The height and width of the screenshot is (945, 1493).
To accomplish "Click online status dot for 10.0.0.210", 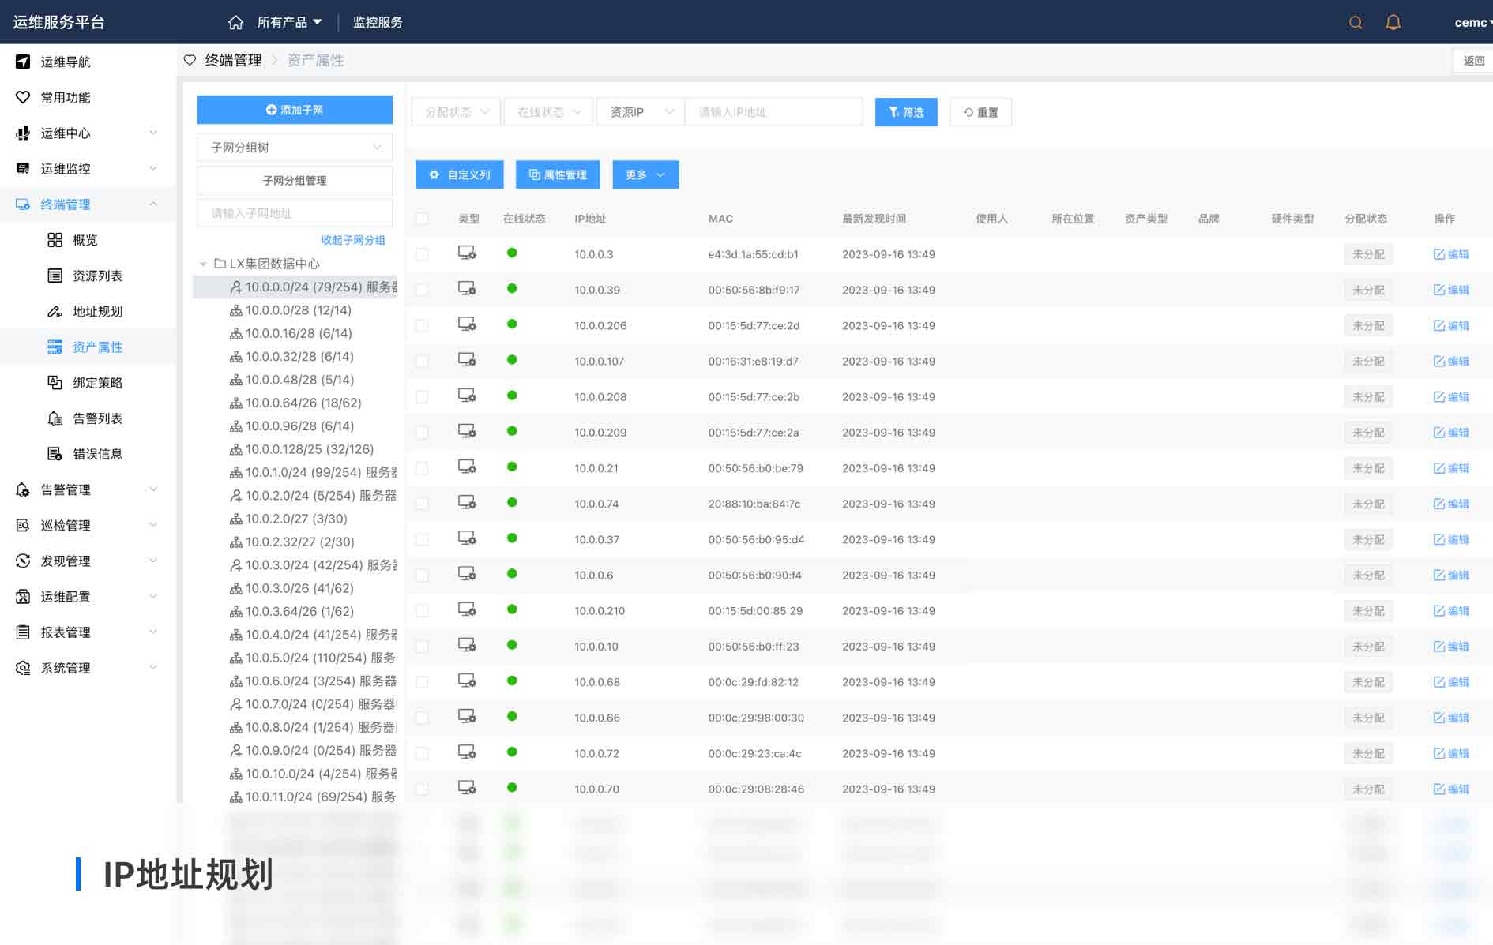I will point(512,609).
